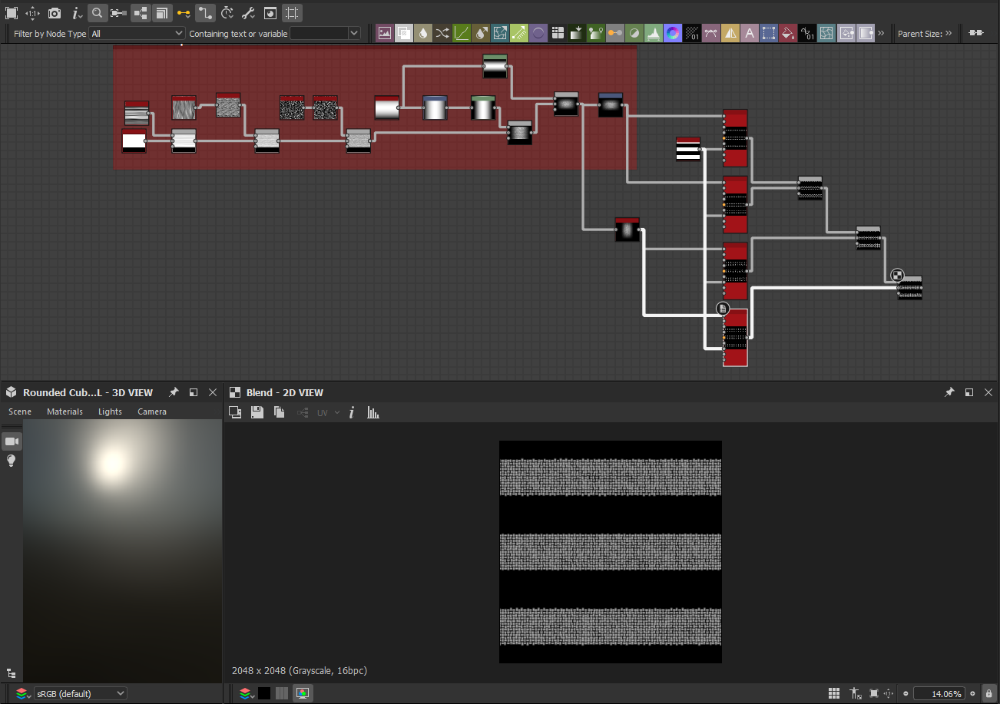Save the 2D view image to disk
This screenshot has width=1000, height=704.
click(x=257, y=412)
